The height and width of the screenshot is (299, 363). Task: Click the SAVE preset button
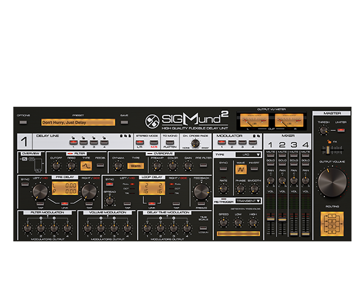pos(124,123)
